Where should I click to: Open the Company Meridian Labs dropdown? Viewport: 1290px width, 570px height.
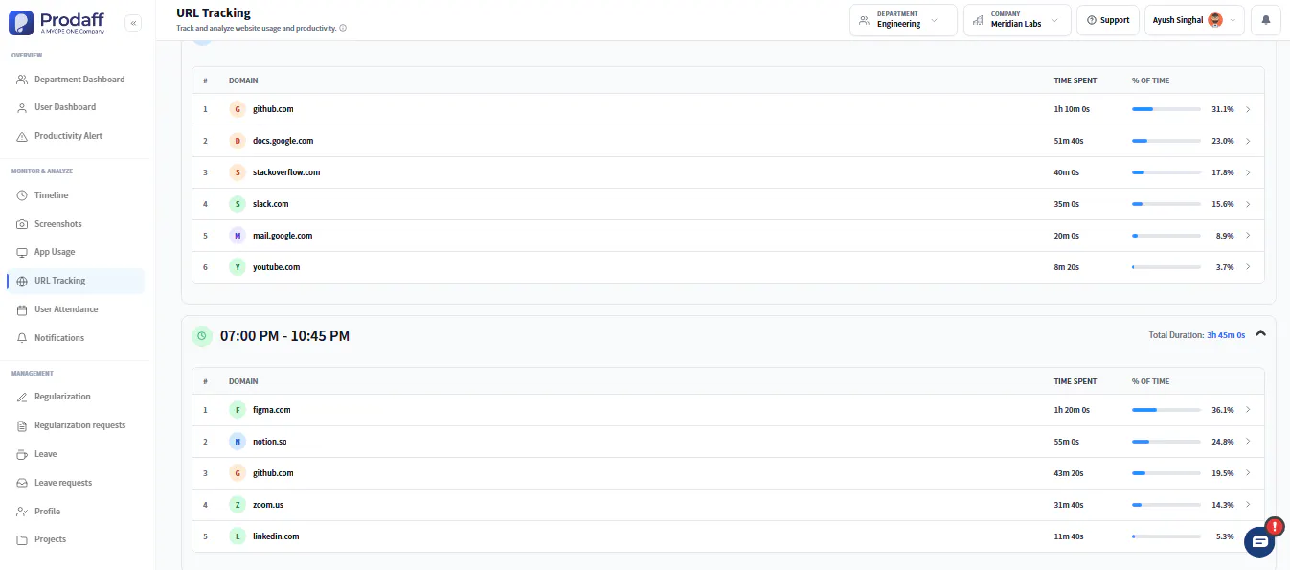tap(1017, 20)
